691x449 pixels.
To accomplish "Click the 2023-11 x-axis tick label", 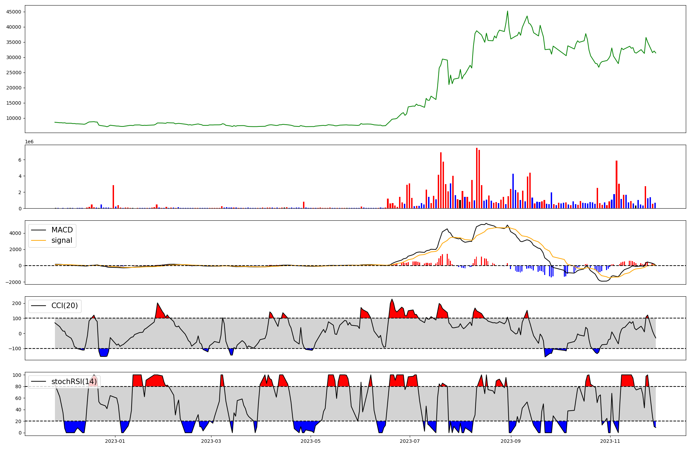I will pos(610,441).
